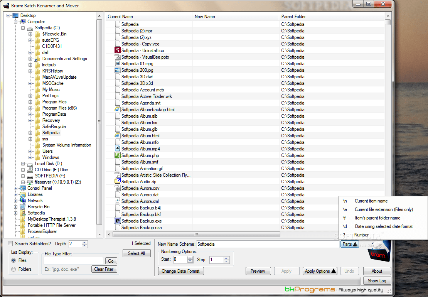Click the Computer icon in folder tree

pyautogui.click(x=23, y=22)
